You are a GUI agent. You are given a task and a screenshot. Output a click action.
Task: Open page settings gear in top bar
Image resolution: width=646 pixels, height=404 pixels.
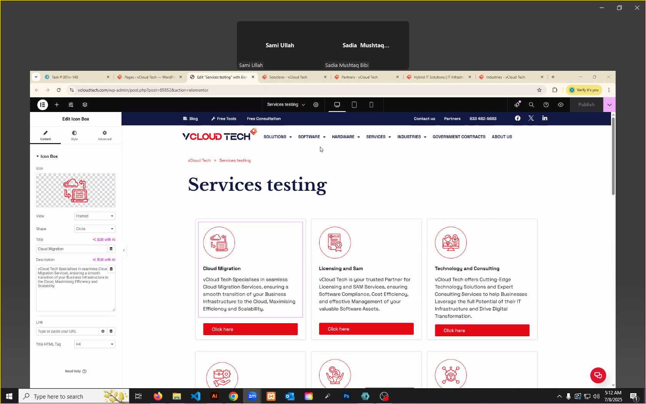(x=316, y=105)
